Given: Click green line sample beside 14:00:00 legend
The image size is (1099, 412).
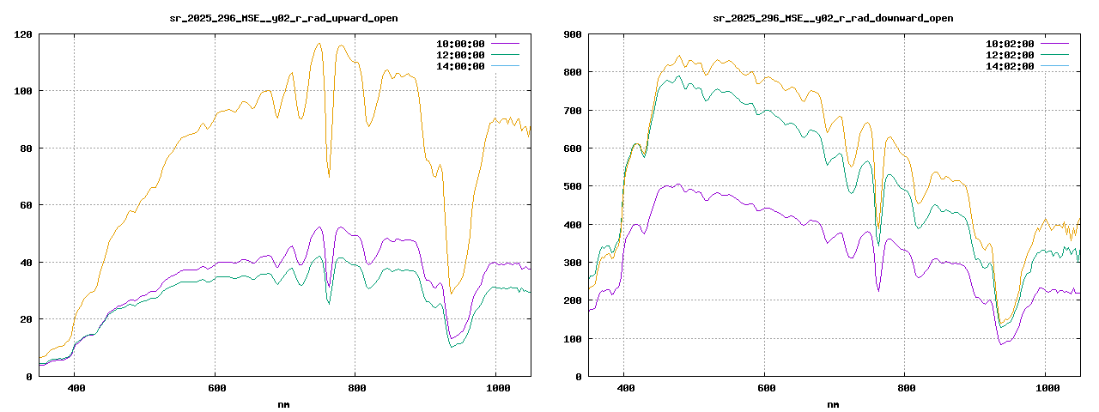Looking at the screenshot, I should coord(505,66).
